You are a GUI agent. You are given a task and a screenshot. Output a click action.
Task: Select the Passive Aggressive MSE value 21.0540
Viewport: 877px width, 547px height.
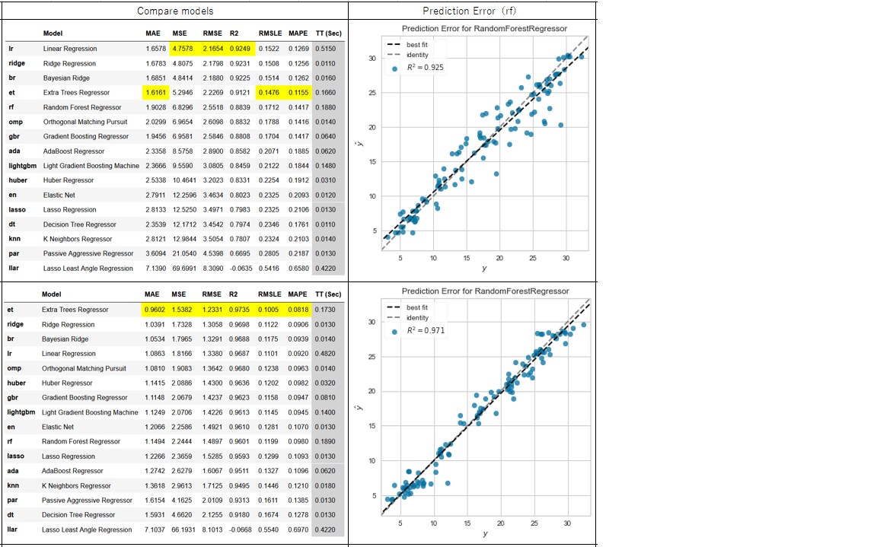pyautogui.click(x=184, y=253)
